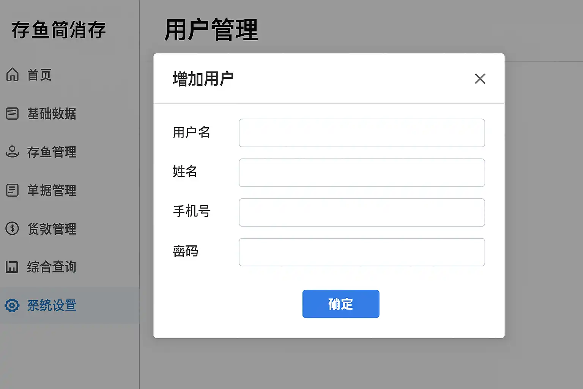Focus the 用户名 input field
The height and width of the screenshot is (389, 583).
click(362, 133)
